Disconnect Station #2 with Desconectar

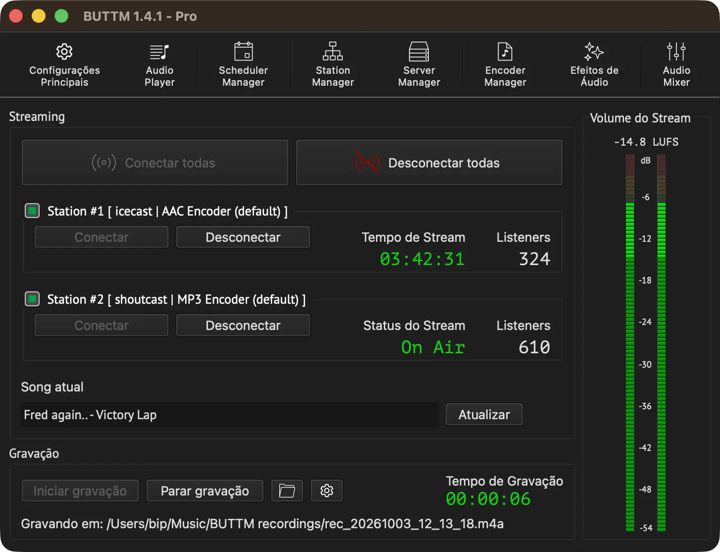243,325
